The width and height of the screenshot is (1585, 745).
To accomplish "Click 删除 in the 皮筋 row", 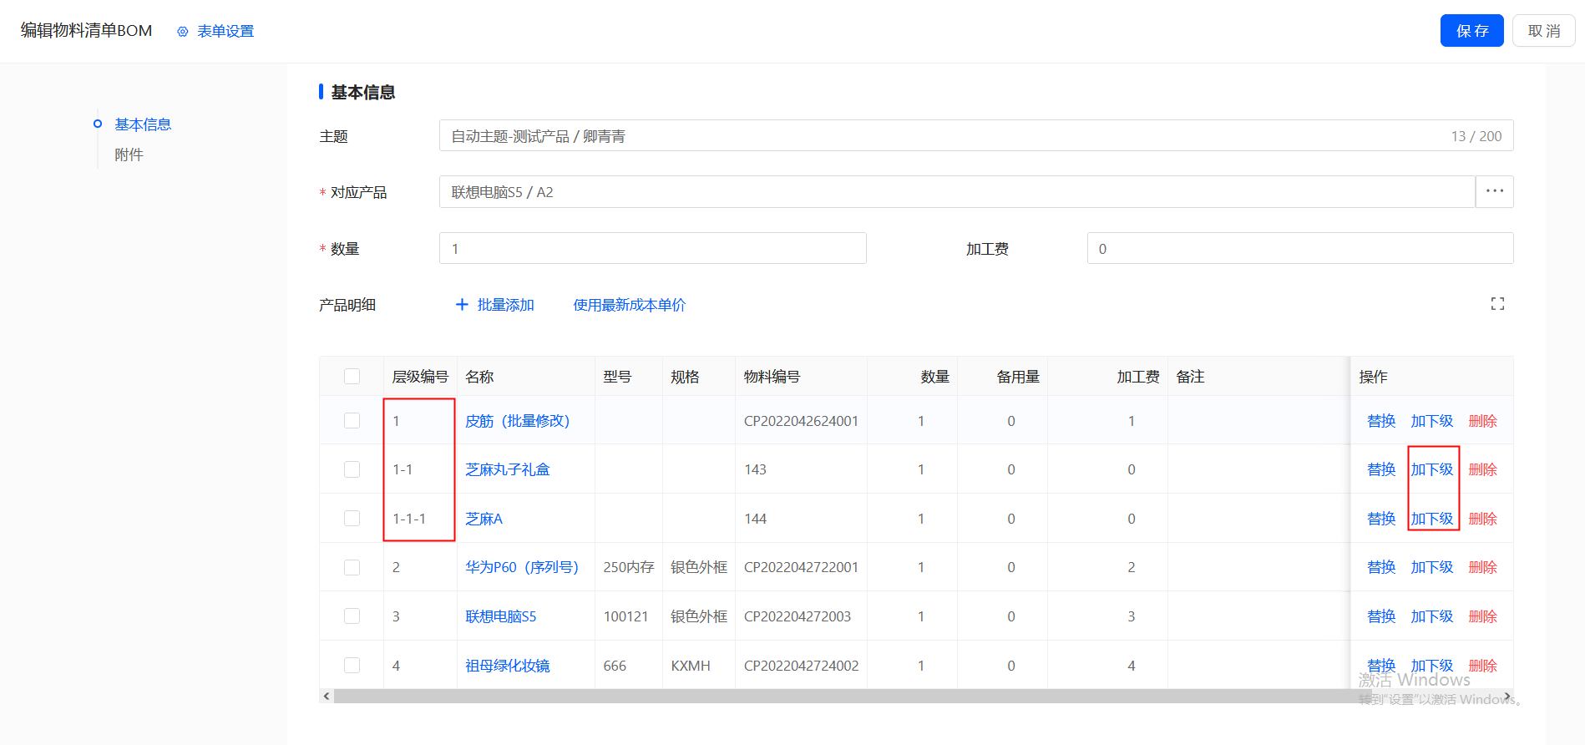I will point(1483,421).
